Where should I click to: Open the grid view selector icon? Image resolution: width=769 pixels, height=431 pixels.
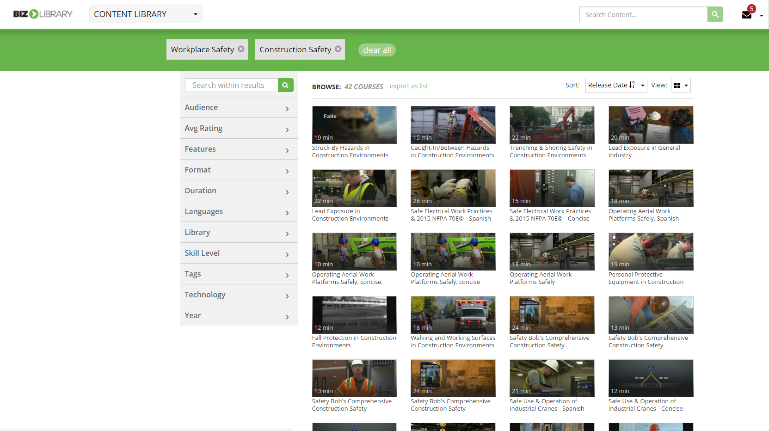pyautogui.click(x=680, y=85)
